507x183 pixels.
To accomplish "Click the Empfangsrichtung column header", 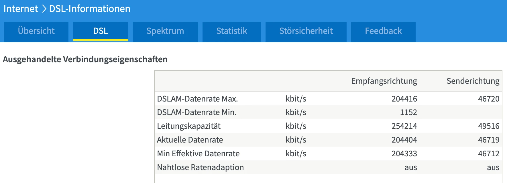I will 384,81.
